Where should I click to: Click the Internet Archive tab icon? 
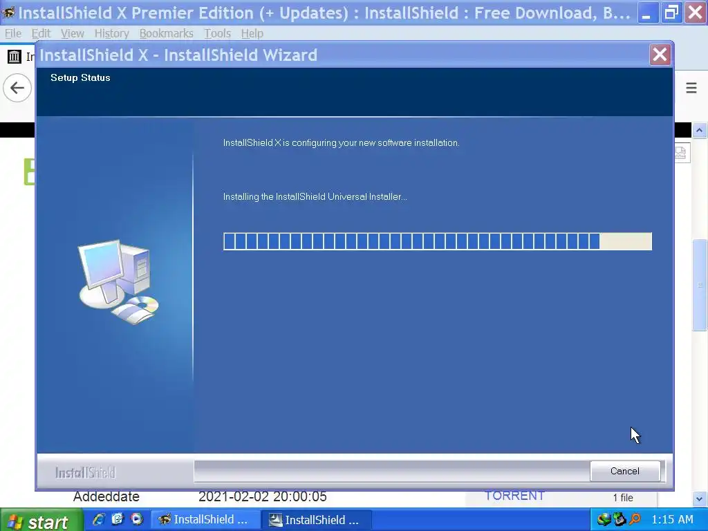(15, 57)
